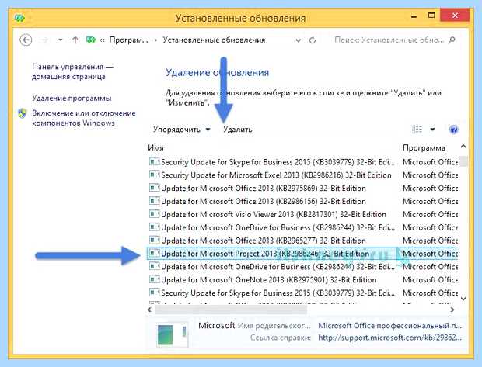The image size is (482, 367).
Task: Click window system icon in title bar
Action: [19, 18]
